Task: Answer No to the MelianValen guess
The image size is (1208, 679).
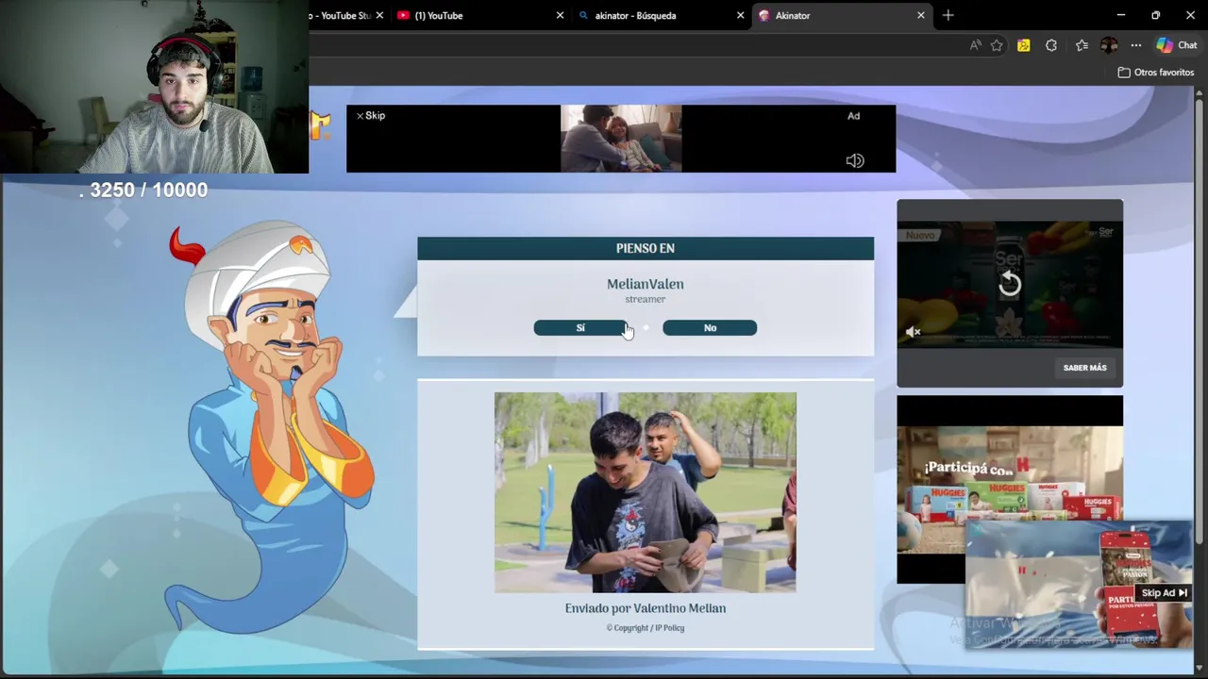Action: click(710, 327)
